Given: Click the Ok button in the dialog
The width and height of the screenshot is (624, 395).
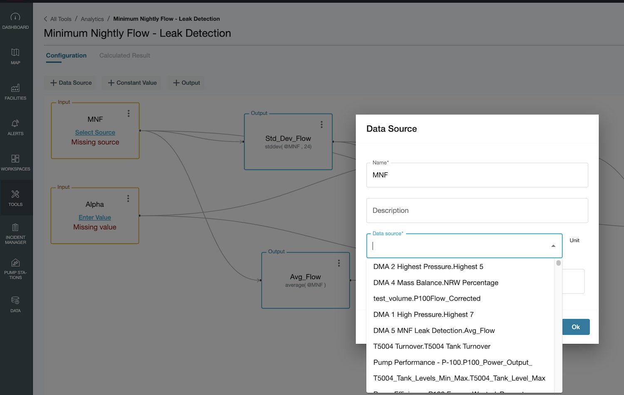Looking at the screenshot, I should (x=576, y=327).
